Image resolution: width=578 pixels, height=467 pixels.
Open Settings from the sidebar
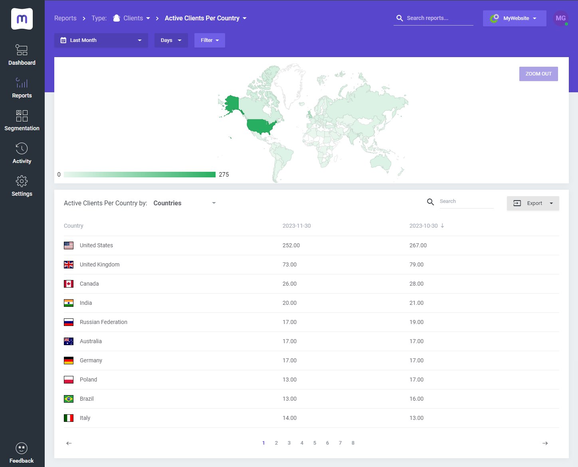click(22, 186)
